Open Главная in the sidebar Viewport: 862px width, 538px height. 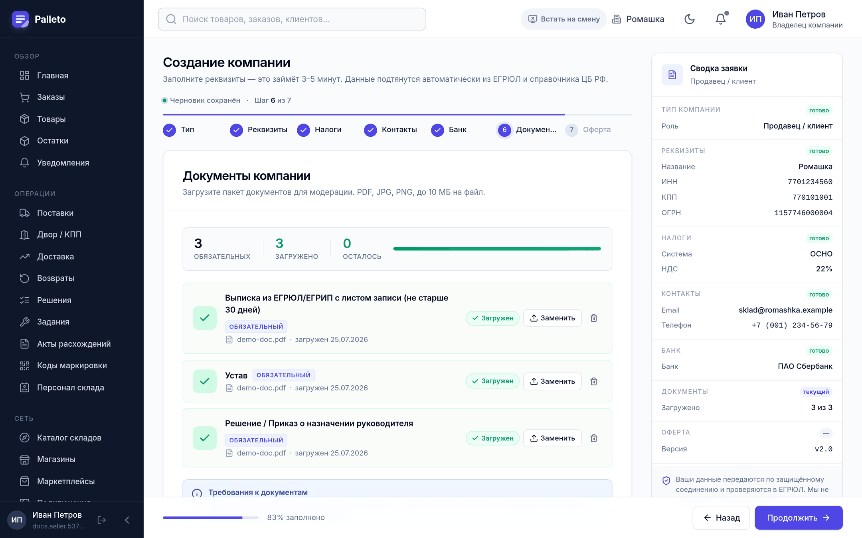pos(72,75)
